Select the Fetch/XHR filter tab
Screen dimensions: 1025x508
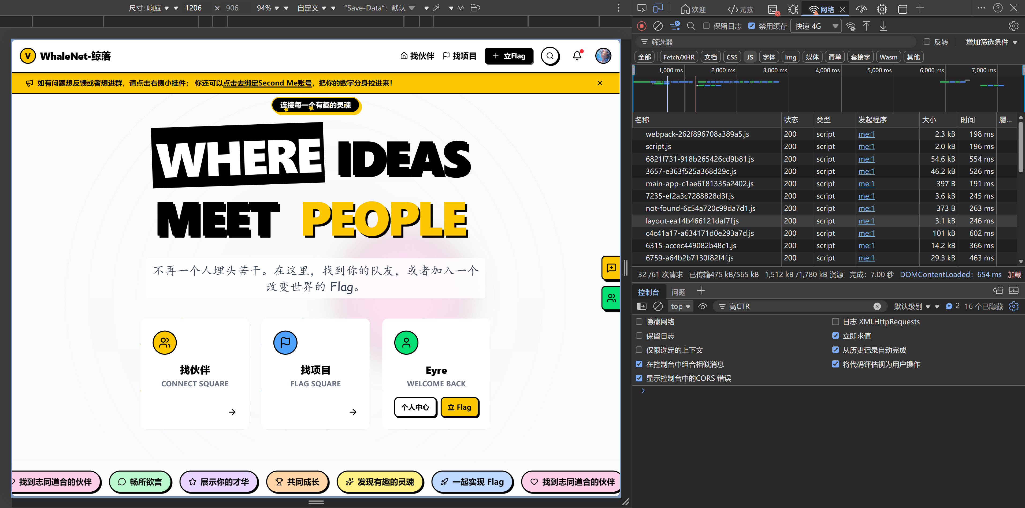click(679, 57)
